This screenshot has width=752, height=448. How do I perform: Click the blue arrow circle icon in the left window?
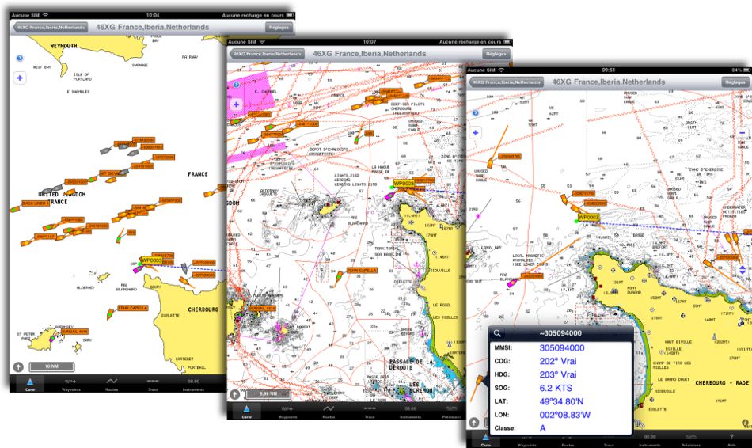20,58
